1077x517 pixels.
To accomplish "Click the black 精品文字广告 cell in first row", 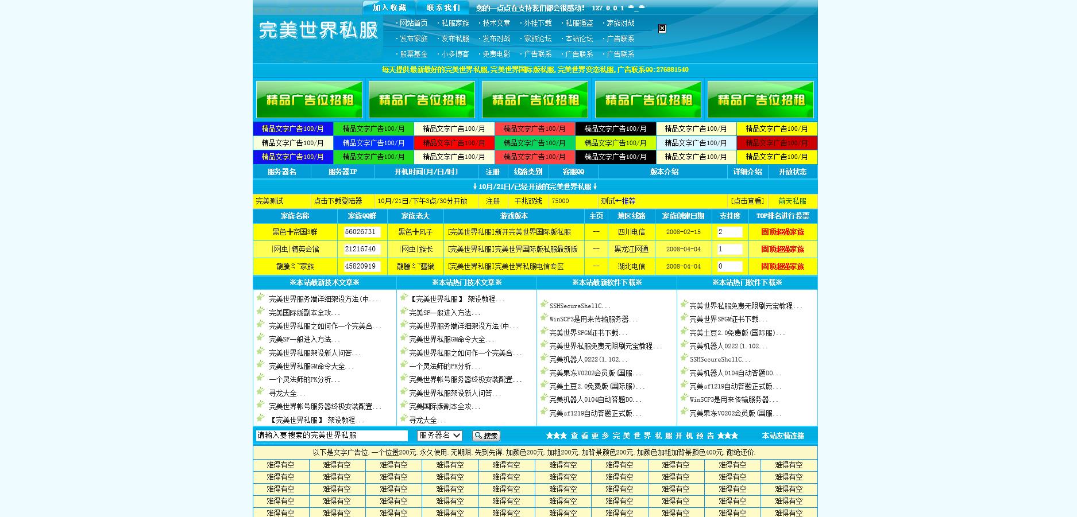I will [615, 129].
